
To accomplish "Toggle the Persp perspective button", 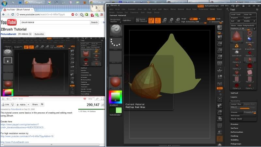I will [220, 63].
